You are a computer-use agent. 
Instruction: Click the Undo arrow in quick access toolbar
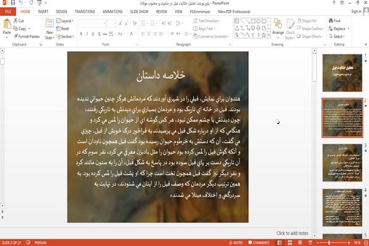pos(21,3)
